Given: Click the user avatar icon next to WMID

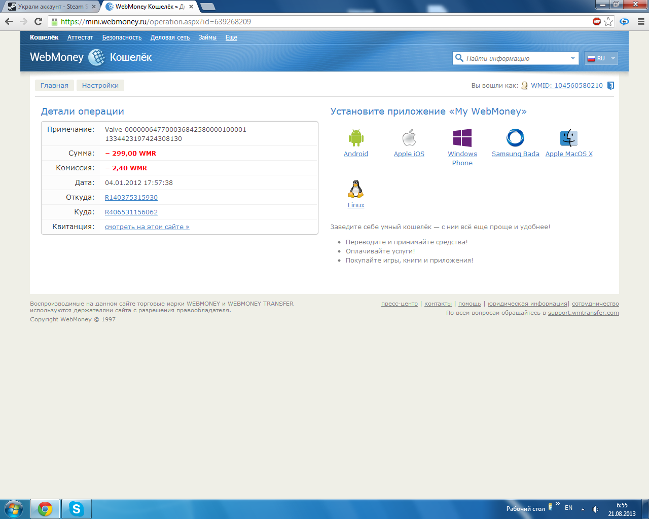Looking at the screenshot, I should pyautogui.click(x=525, y=86).
